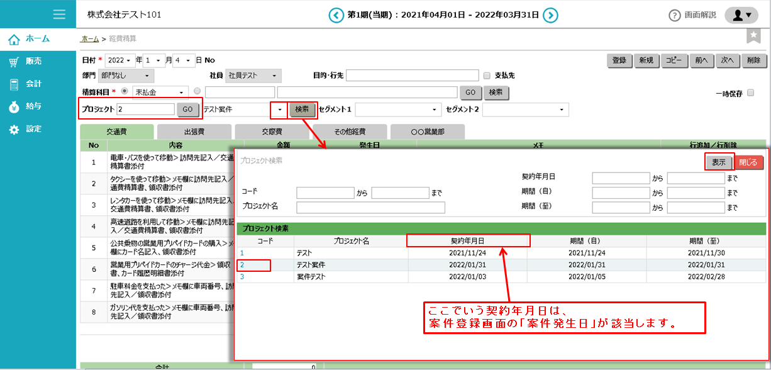Select the 未払金 radio button

click(124, 92)
